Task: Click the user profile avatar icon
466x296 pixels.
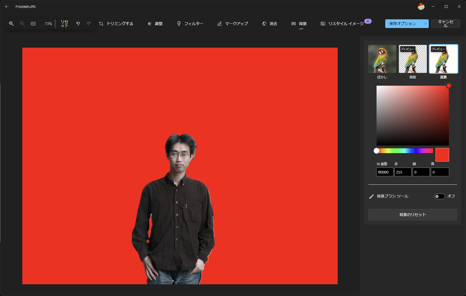Action: [421, 7]
